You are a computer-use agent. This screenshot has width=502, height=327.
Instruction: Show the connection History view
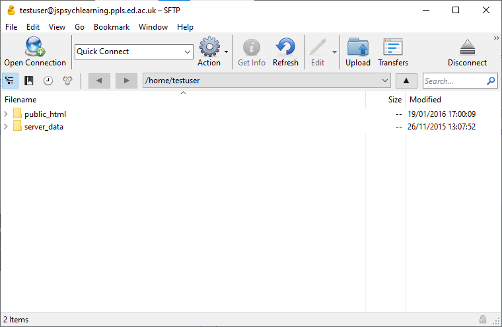coord(48,81)
